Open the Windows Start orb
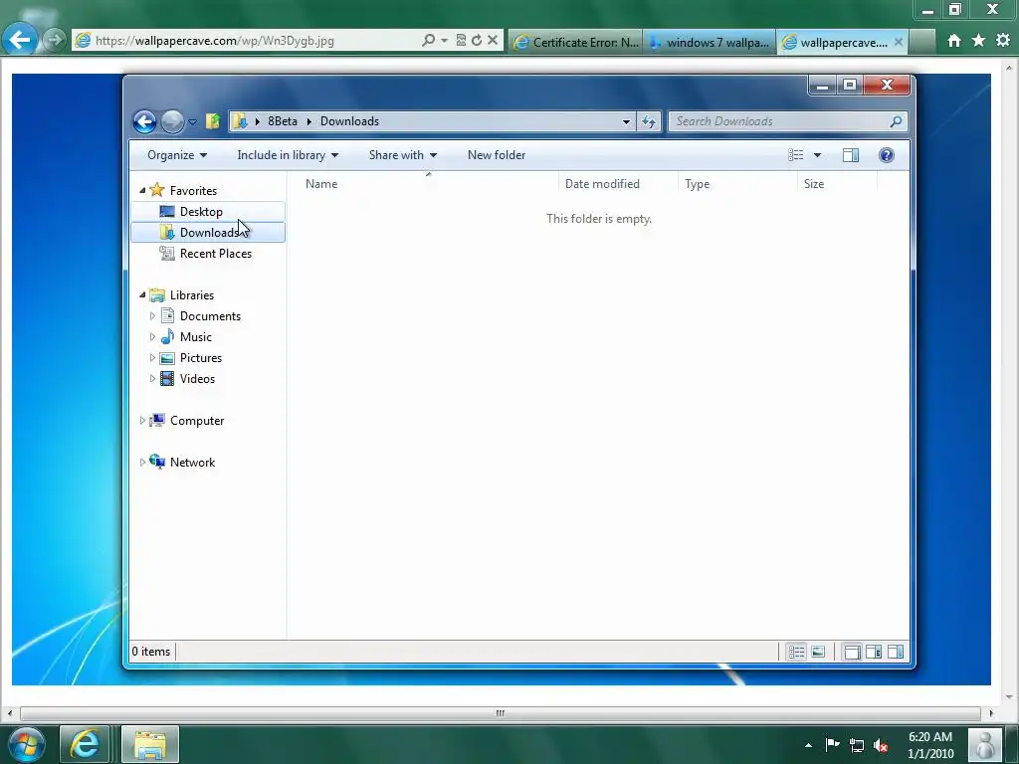This screenshot has height=764, width=1019. click(x=27, y=744)
